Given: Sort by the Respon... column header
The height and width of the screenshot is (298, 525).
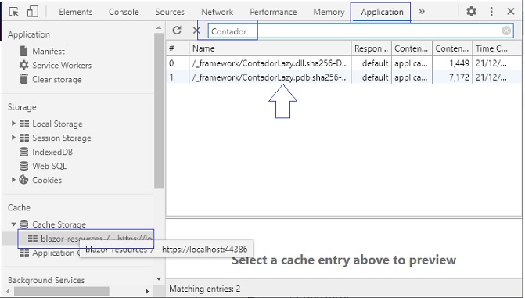Looking at the screenshot, I should [372, 48].
